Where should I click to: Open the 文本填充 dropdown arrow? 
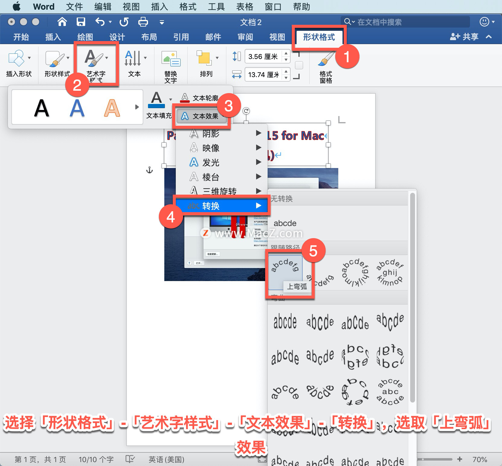pos(171,99)
